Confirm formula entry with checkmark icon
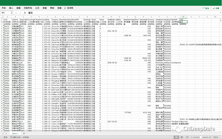Screen dimensions: 222x139 point(20,13)
